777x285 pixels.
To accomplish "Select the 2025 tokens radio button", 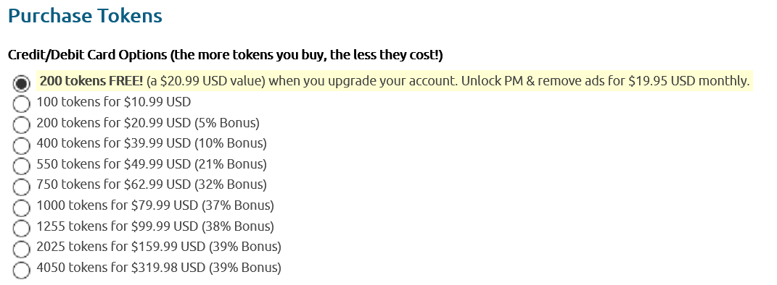I will [x=21, y=250].
